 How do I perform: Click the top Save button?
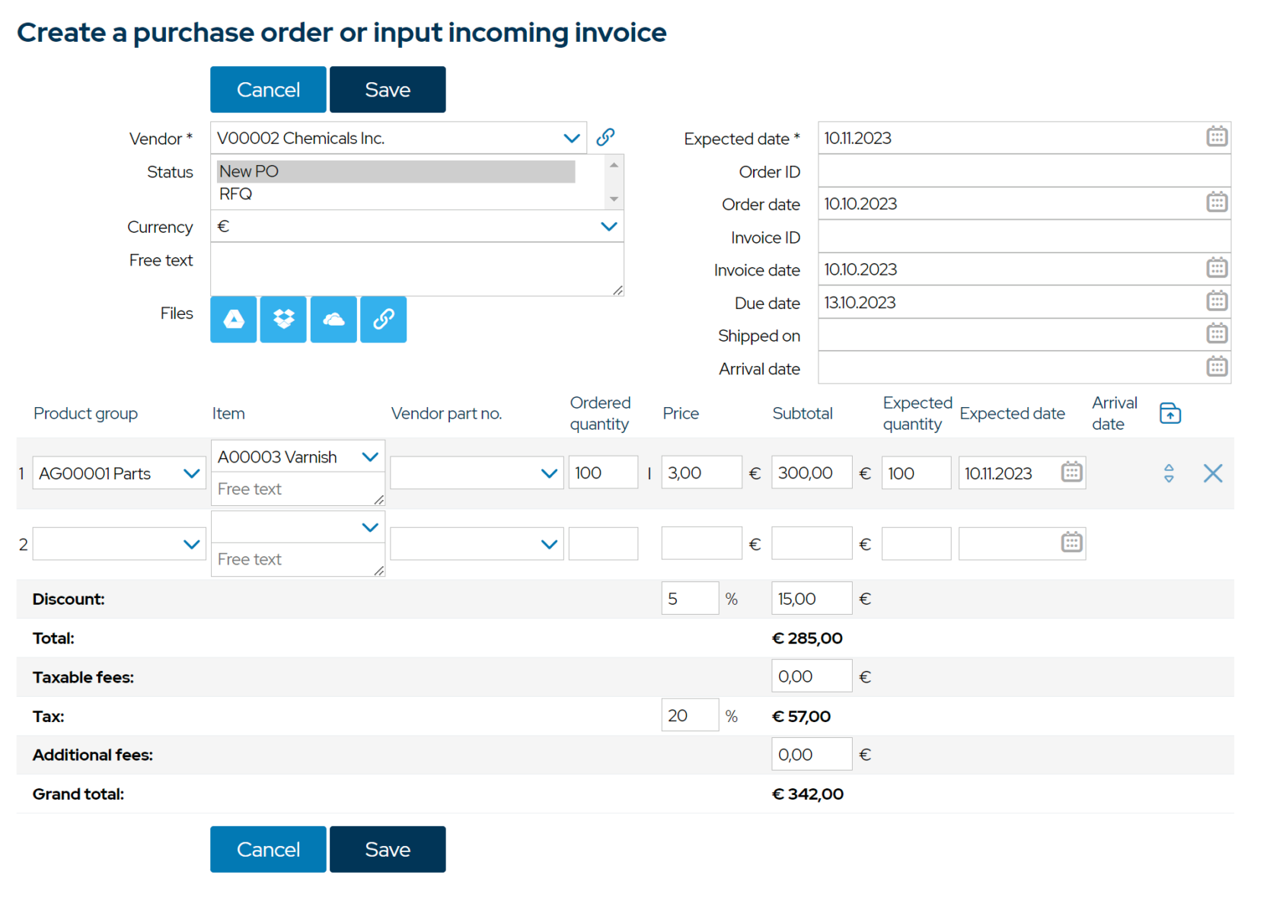point(387,89)
